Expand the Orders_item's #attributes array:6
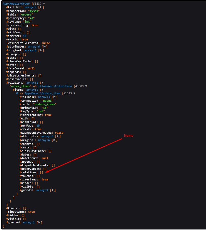 (x=58, y=136)
